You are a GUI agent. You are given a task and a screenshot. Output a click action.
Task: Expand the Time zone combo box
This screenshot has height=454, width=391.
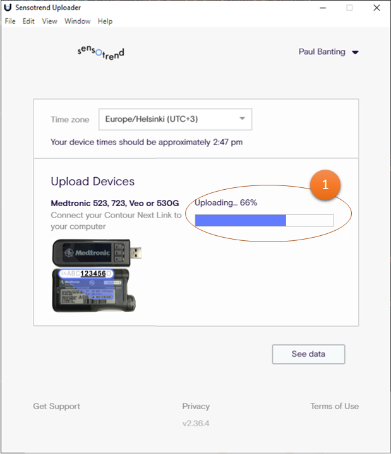[x=166, y=119]
